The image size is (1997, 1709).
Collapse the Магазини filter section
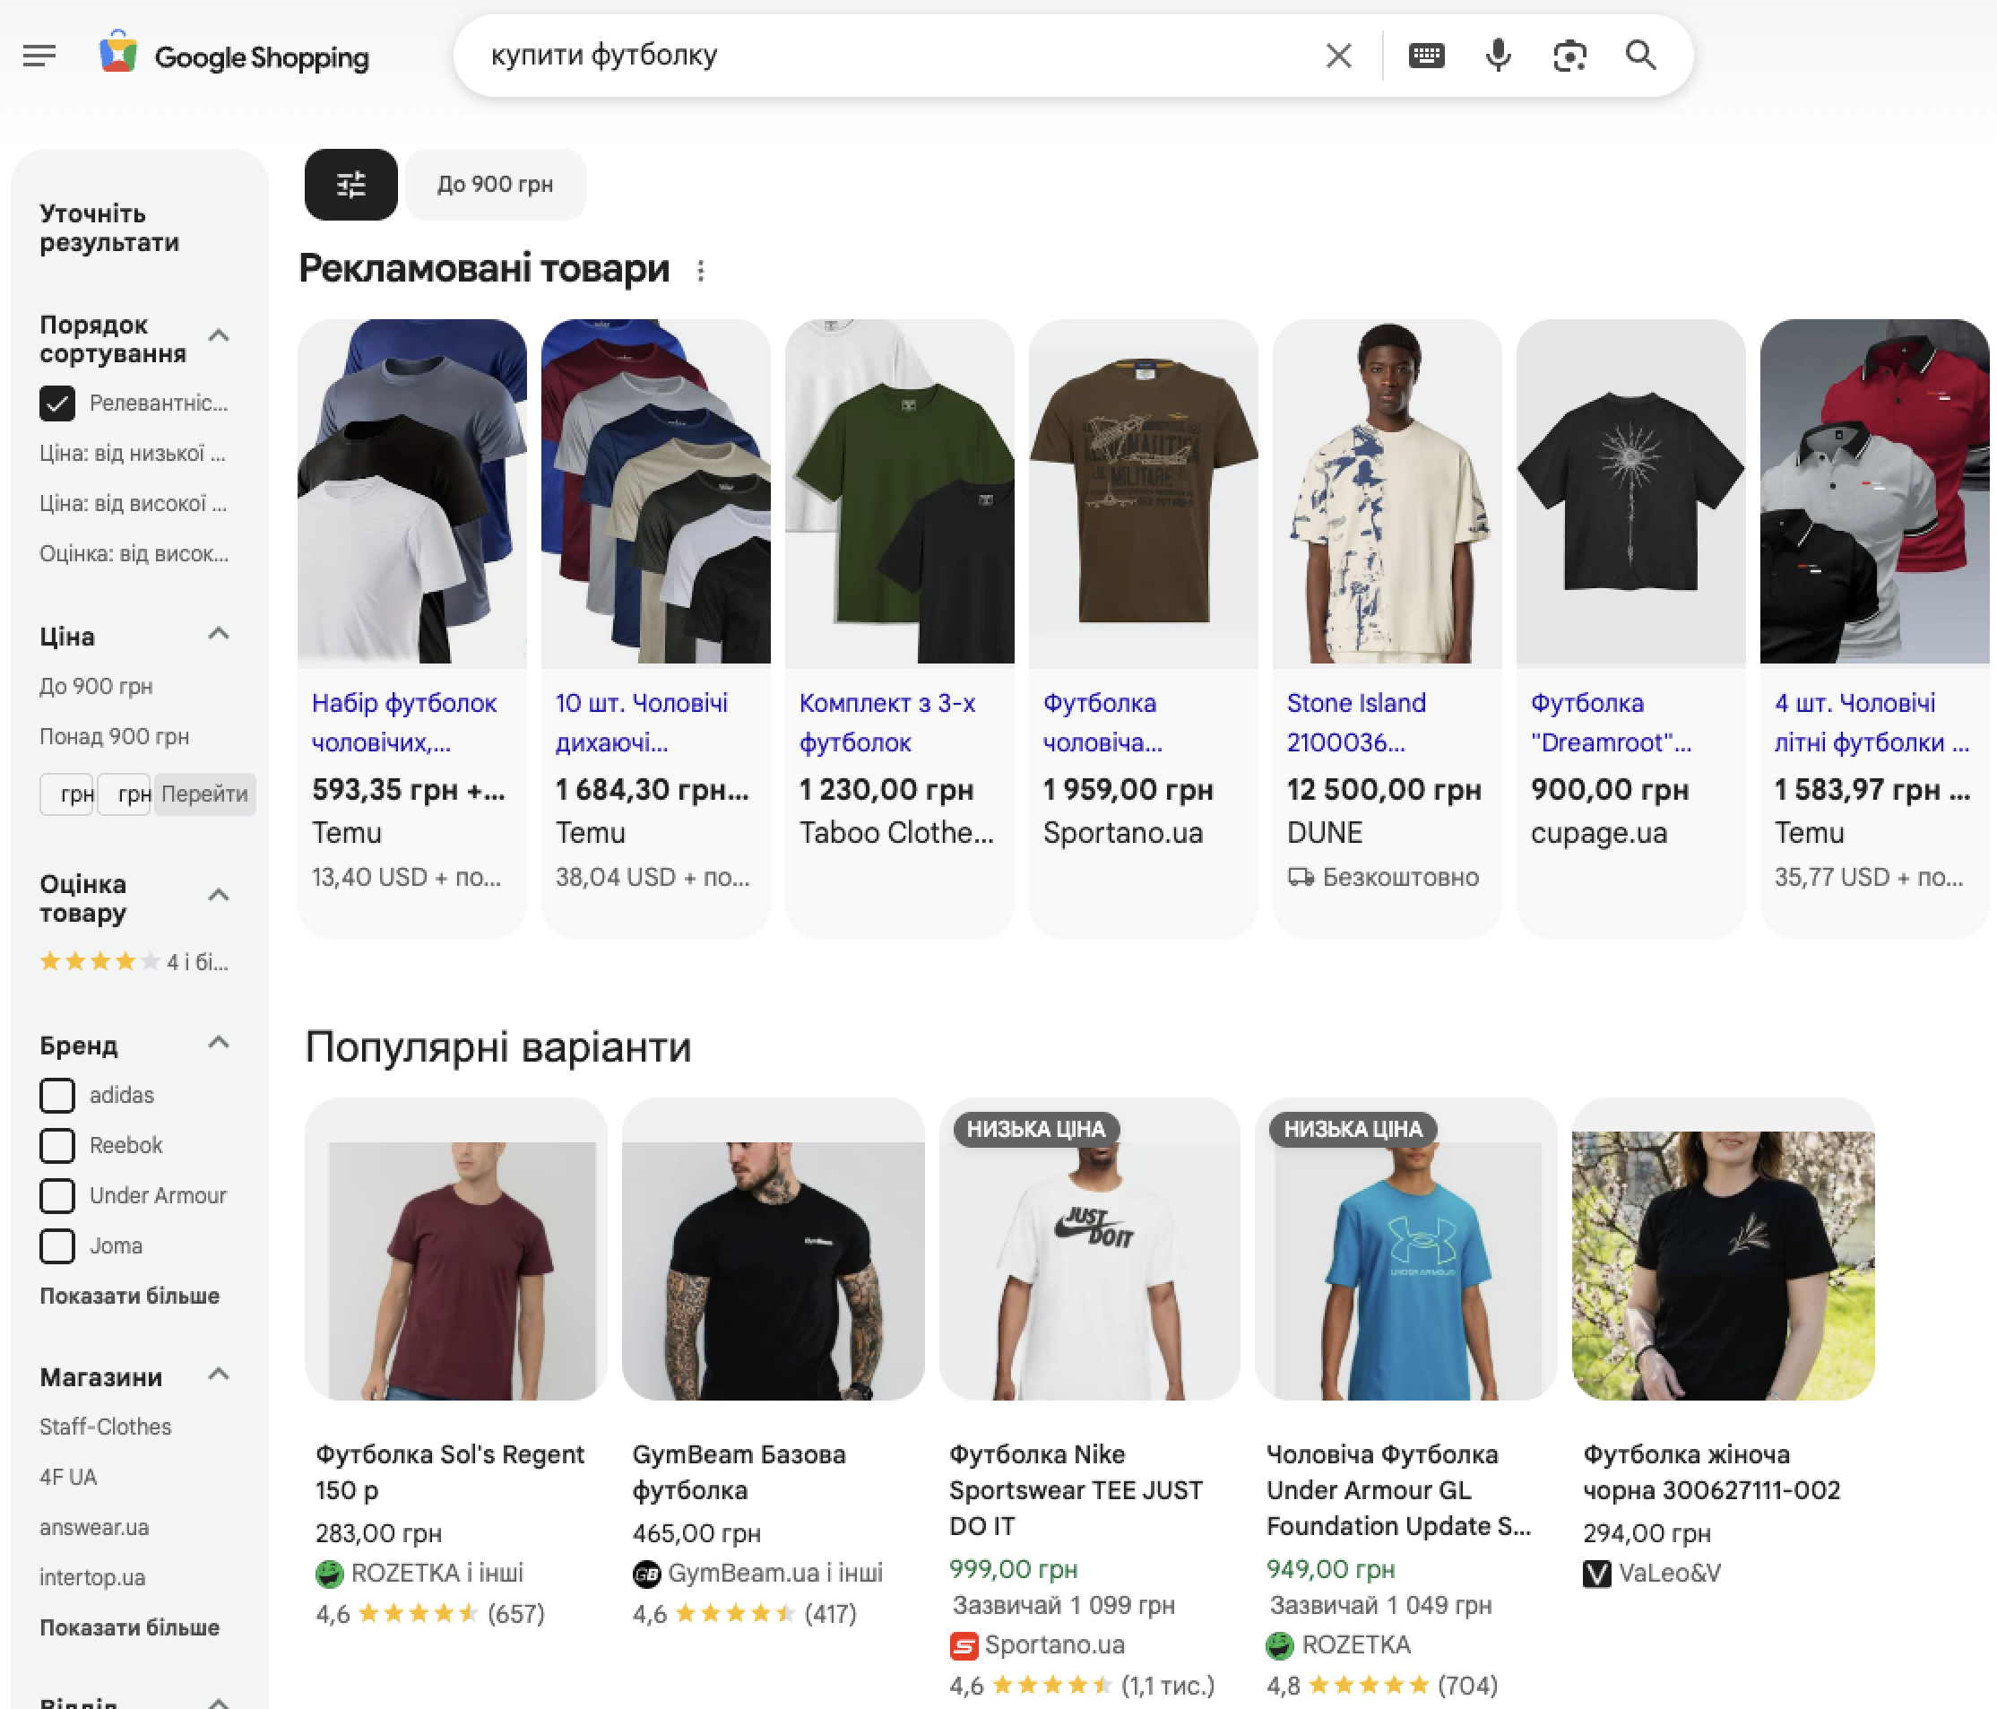(219, 1374)
